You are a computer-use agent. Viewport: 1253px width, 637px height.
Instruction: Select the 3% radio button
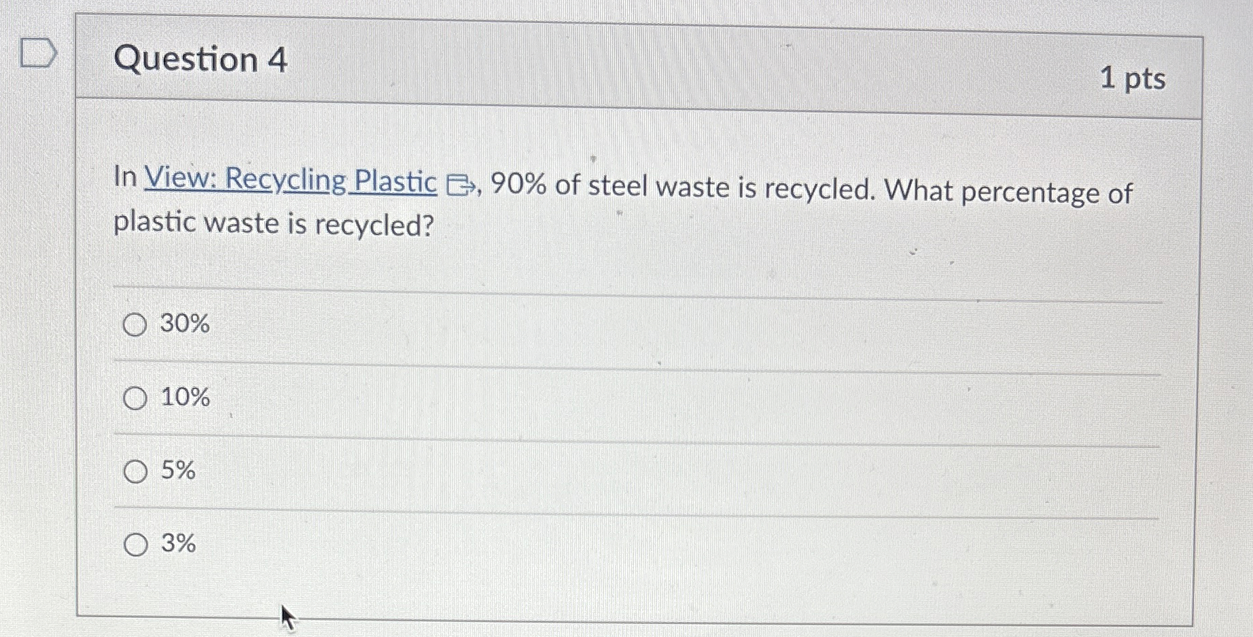coord(135,544)
